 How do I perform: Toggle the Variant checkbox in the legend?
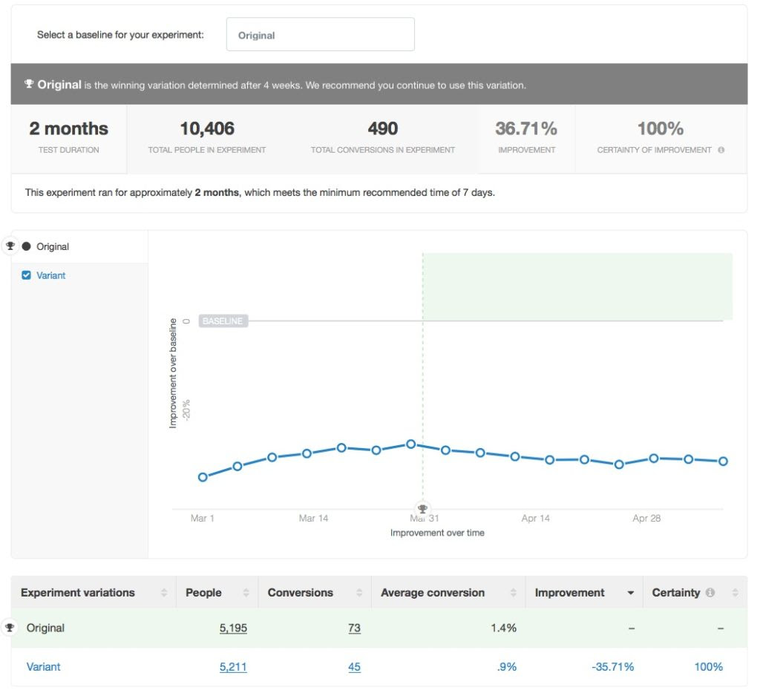coord(26,275)
